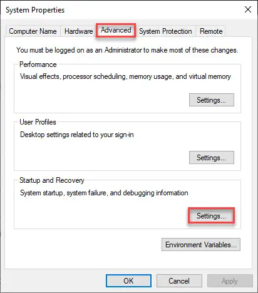258x293 pixels.
Task: Open the Hardware tab
Action: [78, 31]
